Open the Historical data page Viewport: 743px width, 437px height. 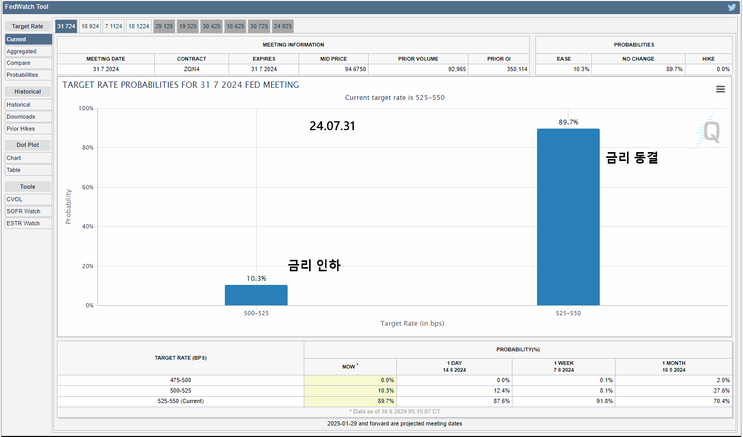point(28,105)
